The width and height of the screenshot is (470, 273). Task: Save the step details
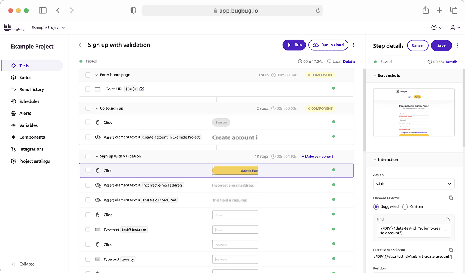coord(441,45)
